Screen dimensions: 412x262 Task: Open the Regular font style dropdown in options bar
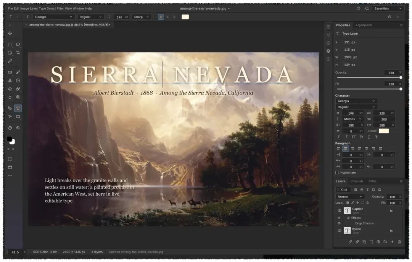tap(90, 17)
